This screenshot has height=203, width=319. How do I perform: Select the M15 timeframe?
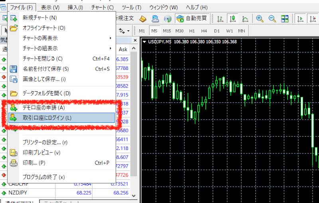[x=167, y=31]
